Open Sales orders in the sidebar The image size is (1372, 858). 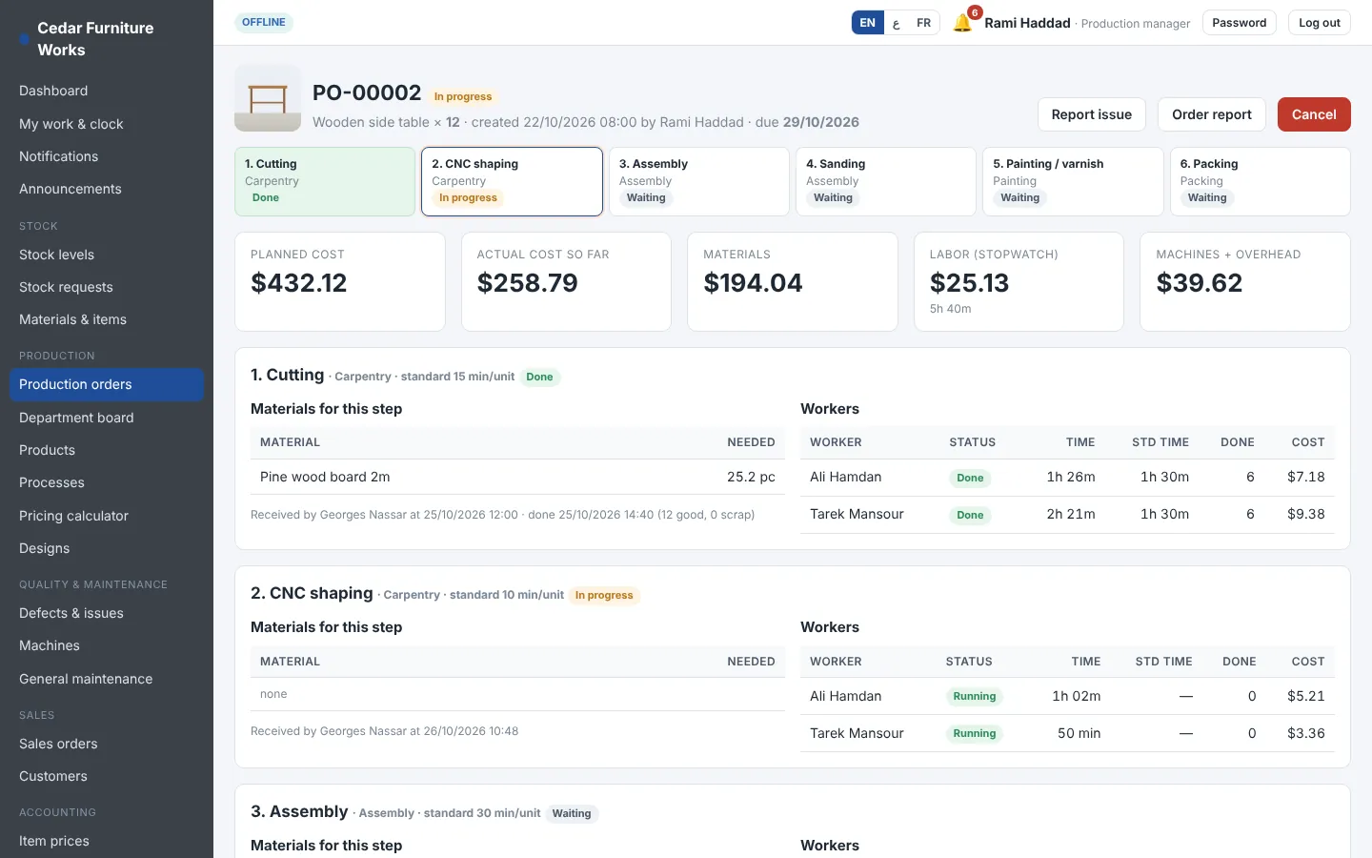click(x=107, y=744)
